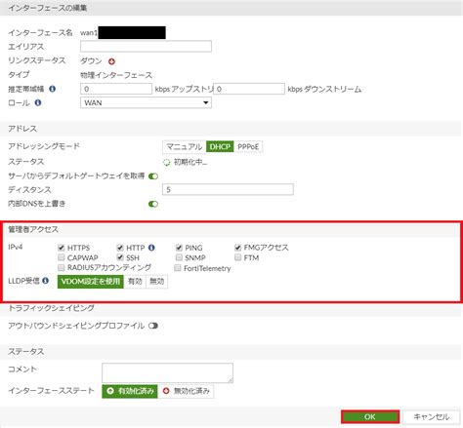
Task: Click the 初期化中 status spinner icon
Action: 167,163
